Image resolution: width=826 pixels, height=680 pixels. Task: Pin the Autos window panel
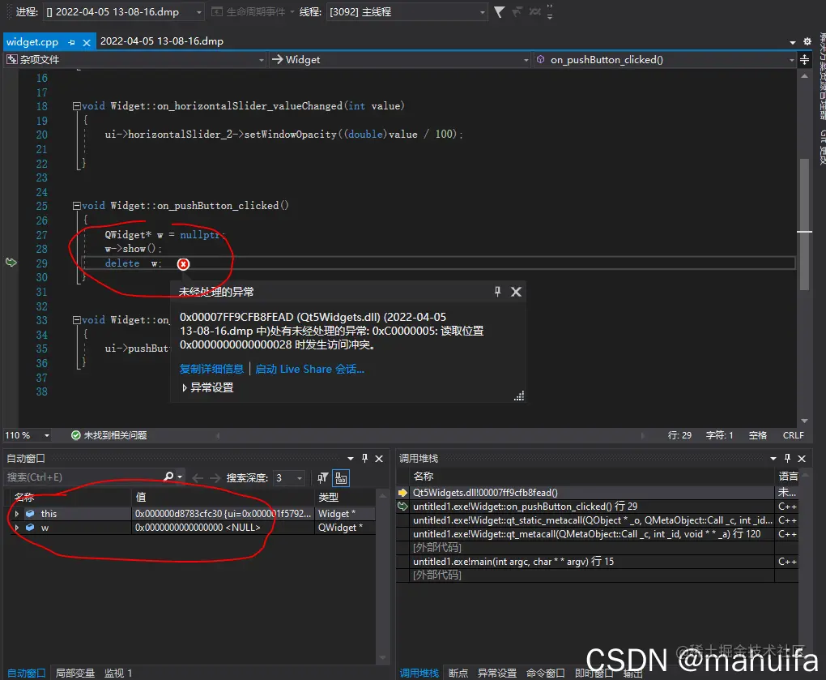click(x=364, y=458)
